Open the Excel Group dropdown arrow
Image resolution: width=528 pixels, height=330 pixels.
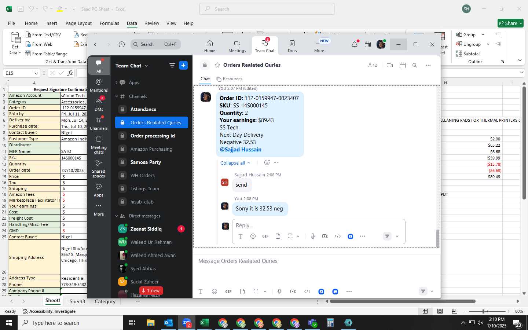click(x=483, y=34)
